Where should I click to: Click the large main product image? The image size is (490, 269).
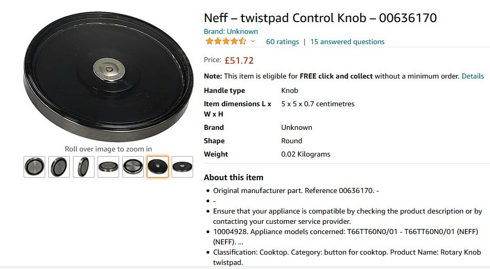[x=108, y=74]
